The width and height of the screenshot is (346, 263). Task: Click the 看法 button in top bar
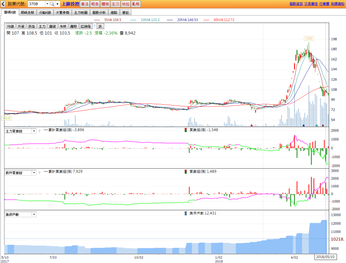click(85, 4)
